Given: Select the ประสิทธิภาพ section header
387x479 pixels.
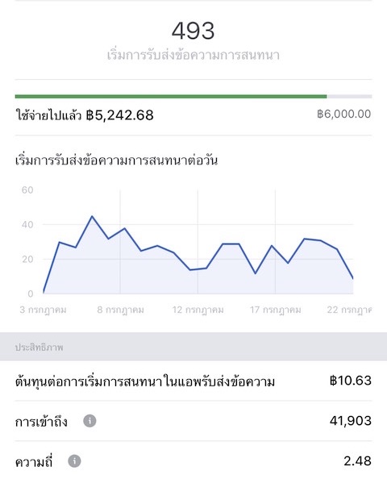Looking at the screenshot, I should [x=39, y=347].
